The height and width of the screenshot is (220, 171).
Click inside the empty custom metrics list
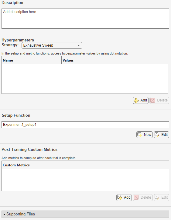(x=85, y=180)
